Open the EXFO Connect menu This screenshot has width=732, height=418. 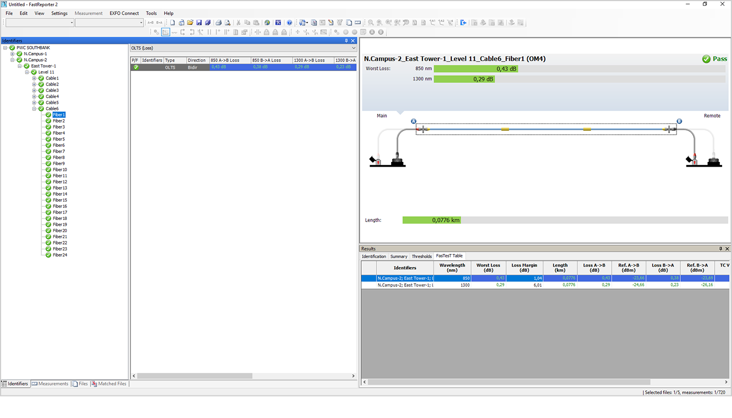(x=124, y=13)
